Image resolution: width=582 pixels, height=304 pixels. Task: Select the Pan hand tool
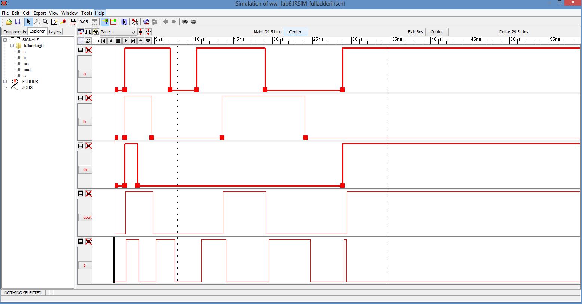(x=37, y=22)
